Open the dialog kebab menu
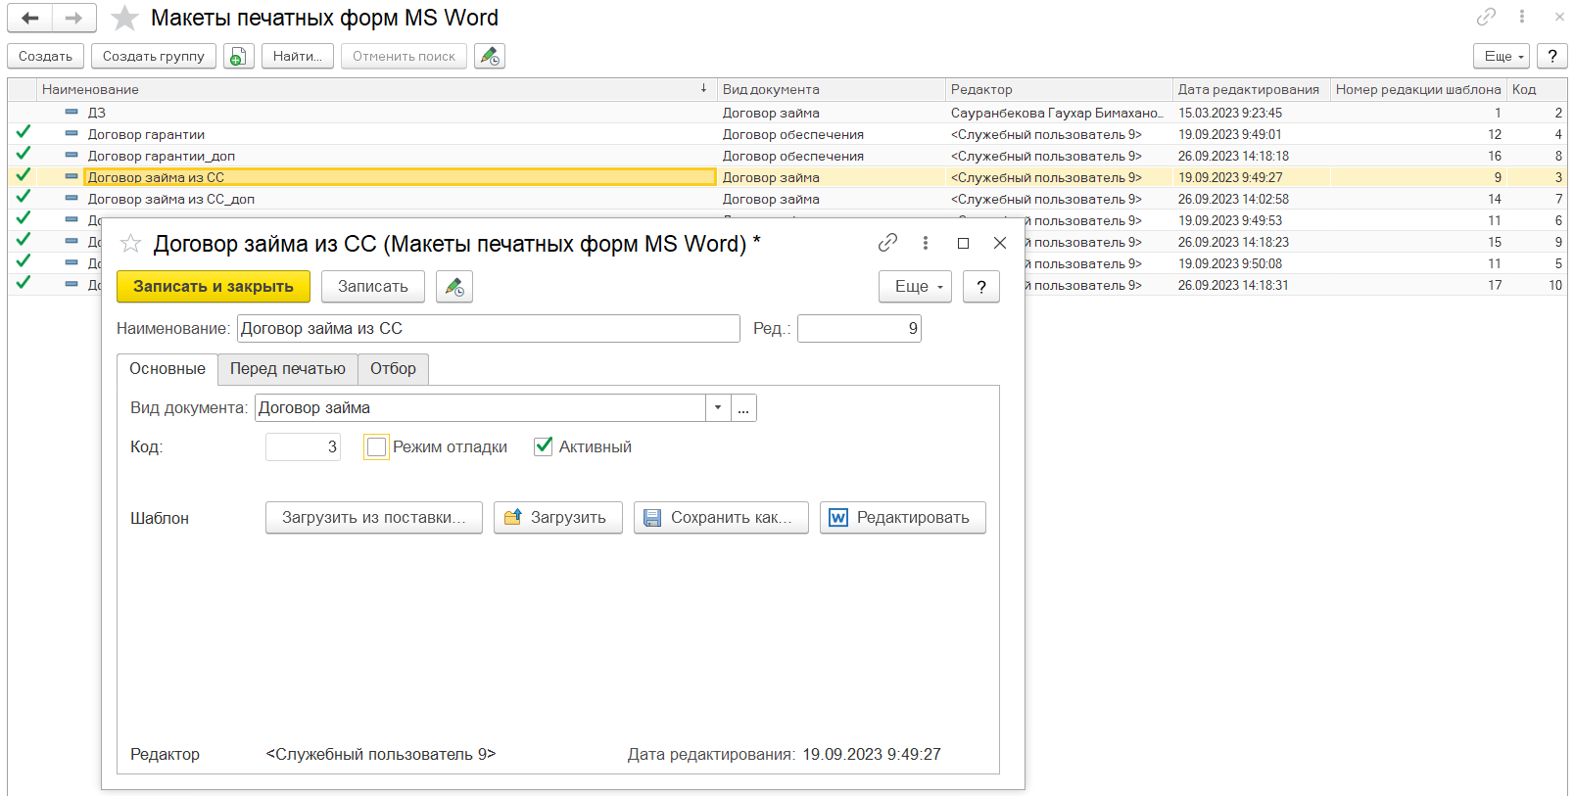 (x=925, y=243)
